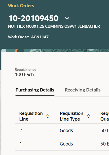The height and width of the screenshot is (155, 109).
Task: Sort by the Requisition Line arrows icon
Action: coord(48,116)
